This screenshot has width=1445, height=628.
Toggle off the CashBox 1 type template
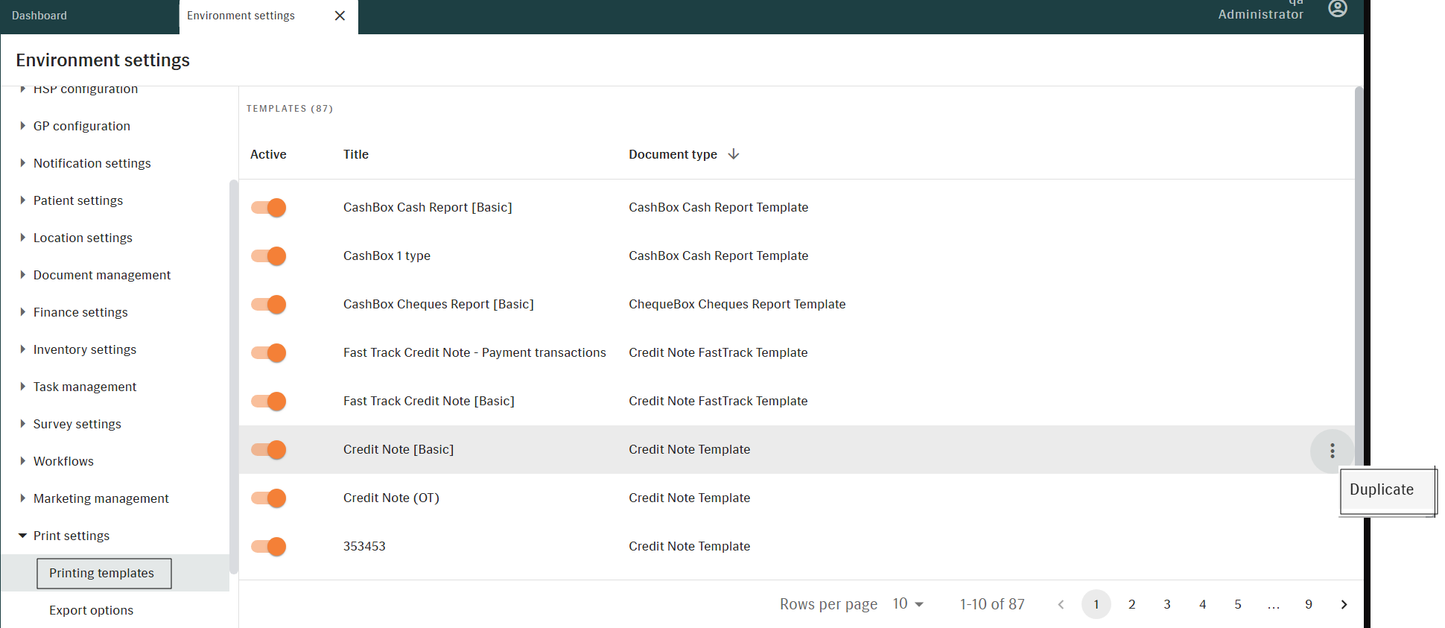click(269, 256)
